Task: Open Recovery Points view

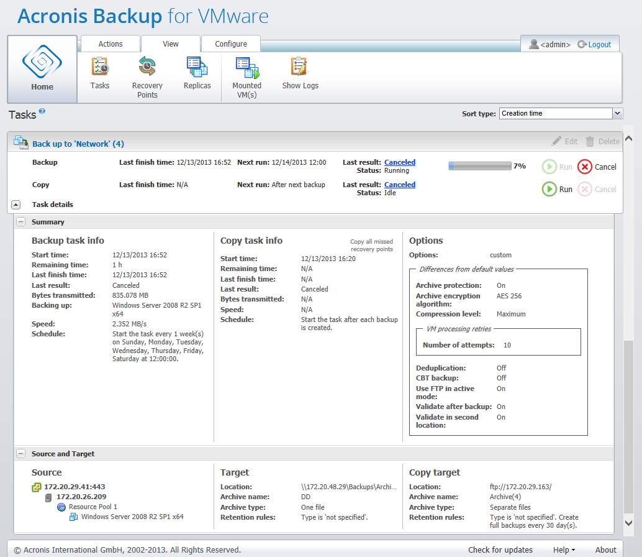Action: (147, 67)
